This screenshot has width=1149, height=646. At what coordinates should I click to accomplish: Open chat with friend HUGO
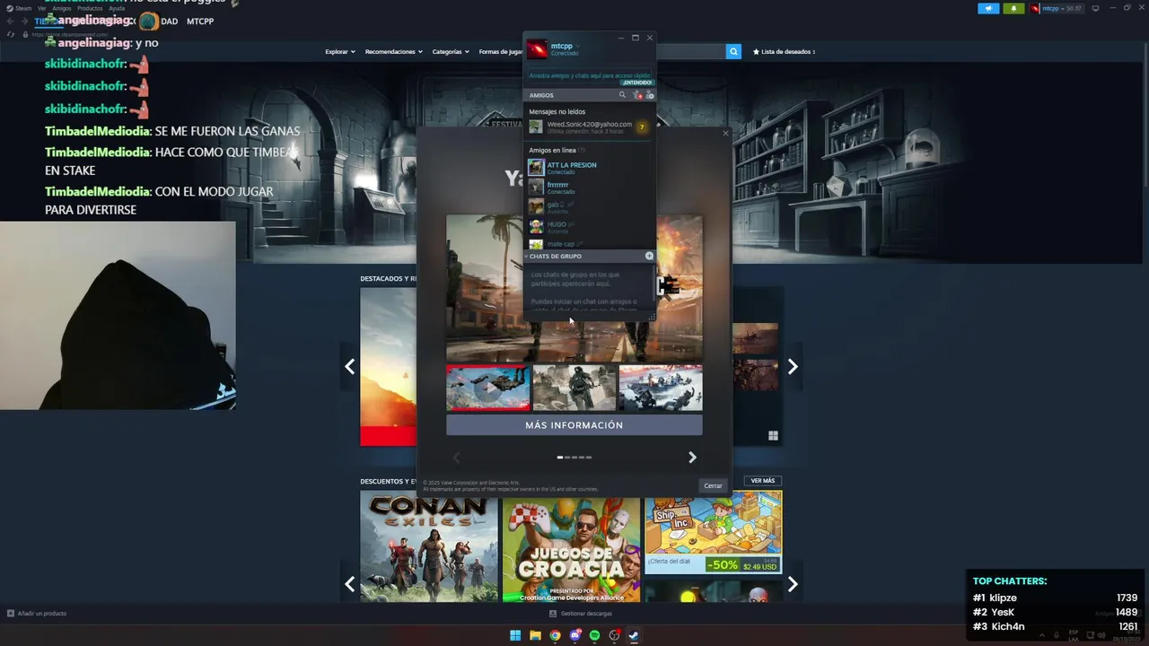tap(589, 227)
